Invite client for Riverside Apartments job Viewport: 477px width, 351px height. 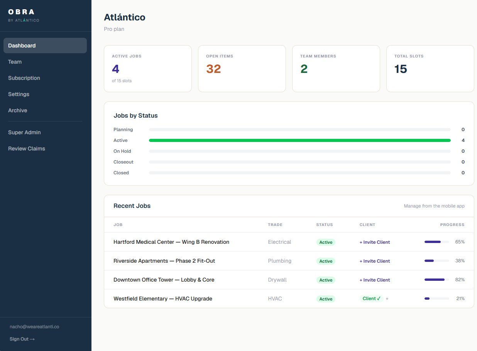point(375,261)
